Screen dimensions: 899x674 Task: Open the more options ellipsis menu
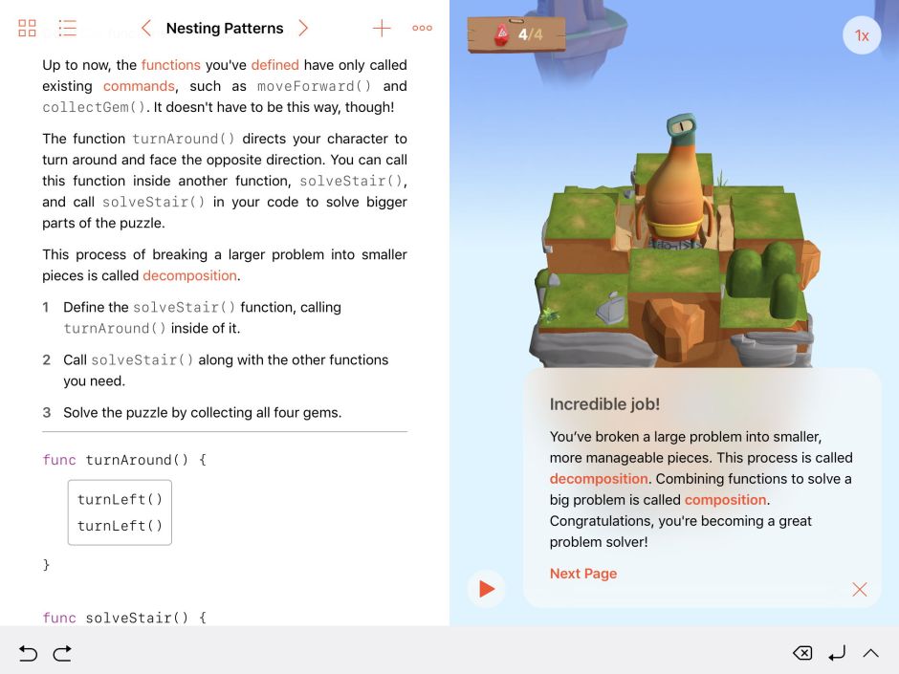point(422,28)
